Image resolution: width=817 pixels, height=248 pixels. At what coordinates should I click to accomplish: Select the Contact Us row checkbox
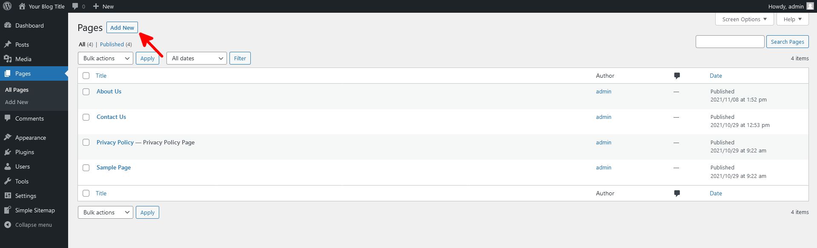coord(86,117)
